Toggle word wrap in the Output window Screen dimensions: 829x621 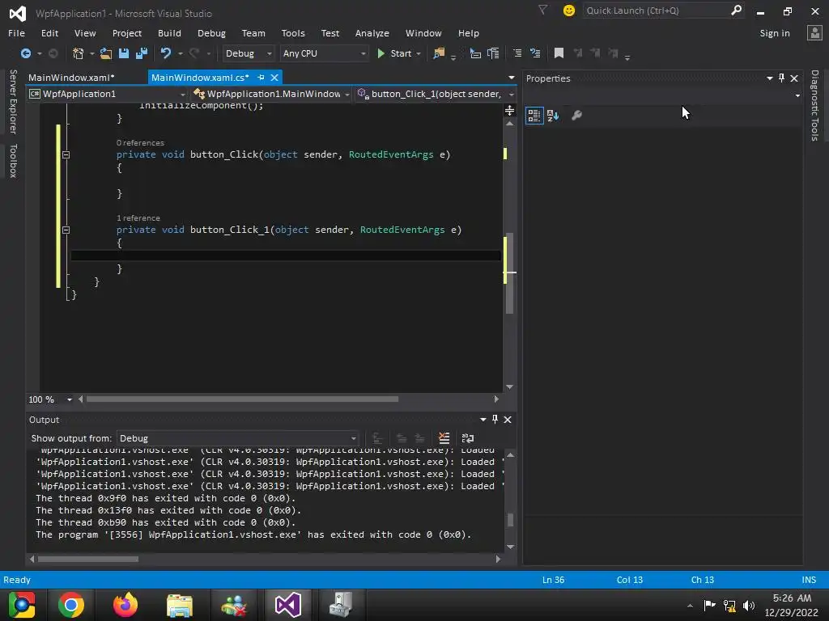point(468,438)
